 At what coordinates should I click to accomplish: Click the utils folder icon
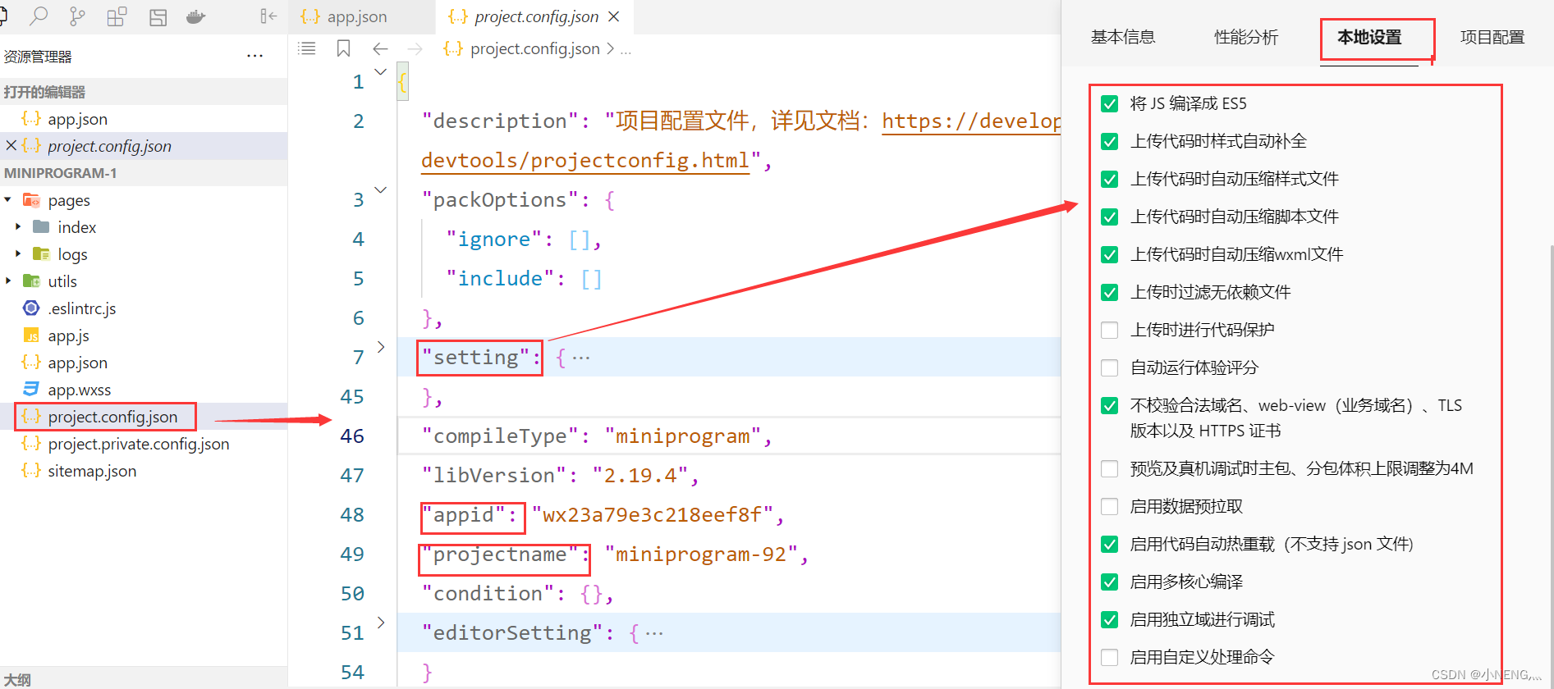(x=31, y=281)
